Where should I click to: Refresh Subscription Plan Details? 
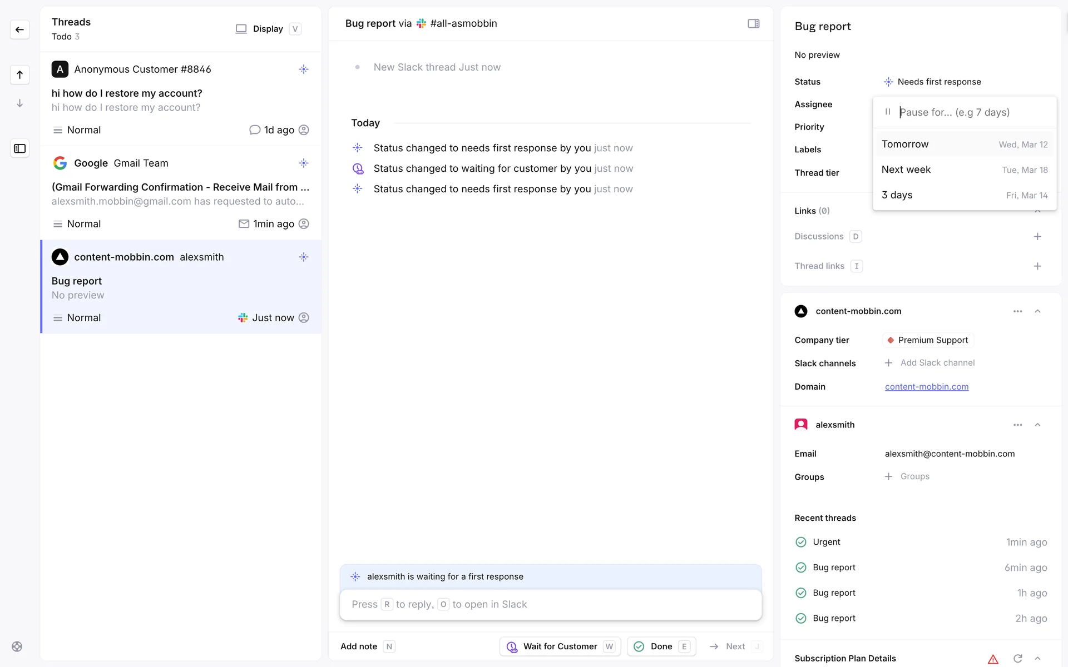[1017, 658]
